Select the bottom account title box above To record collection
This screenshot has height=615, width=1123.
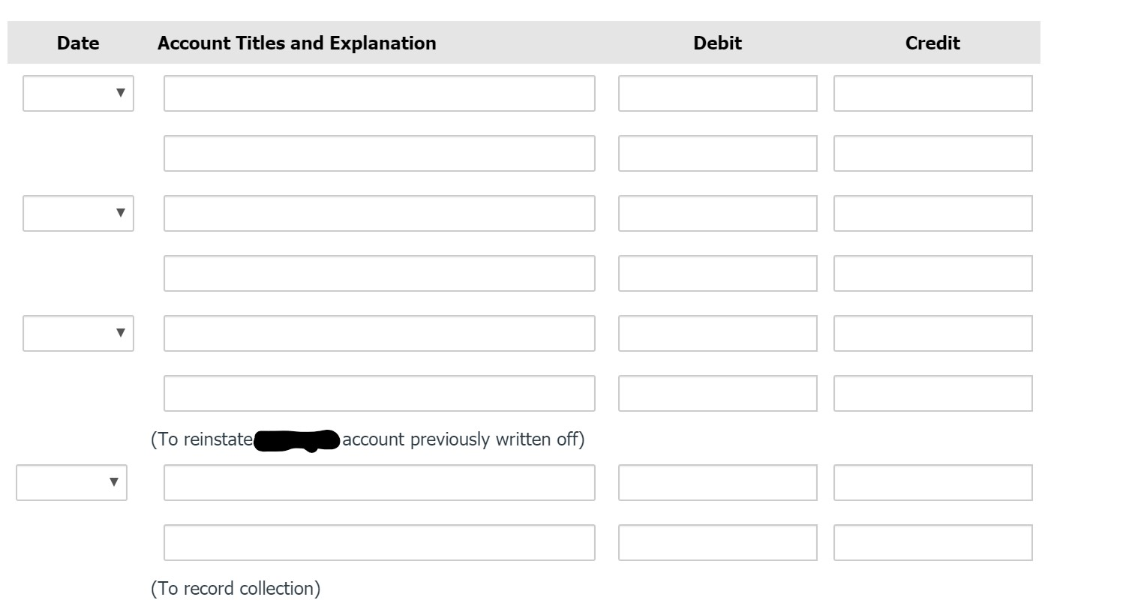point(379,541)
